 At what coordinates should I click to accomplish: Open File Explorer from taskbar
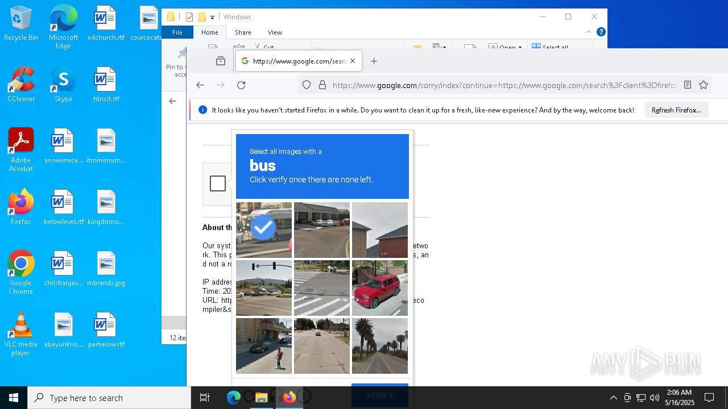(261, 398)
